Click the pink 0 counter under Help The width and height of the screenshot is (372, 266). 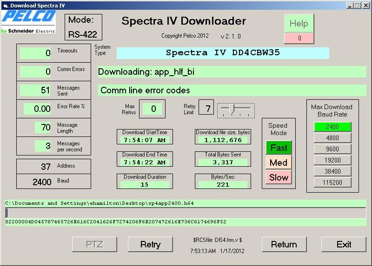point(299,38)
